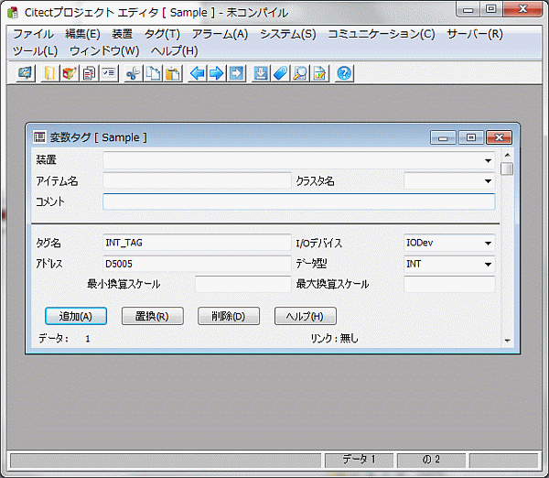Screen dimensions: 549x478
Task: Click the Copy pages icon
Action: [x=153, y=73]
